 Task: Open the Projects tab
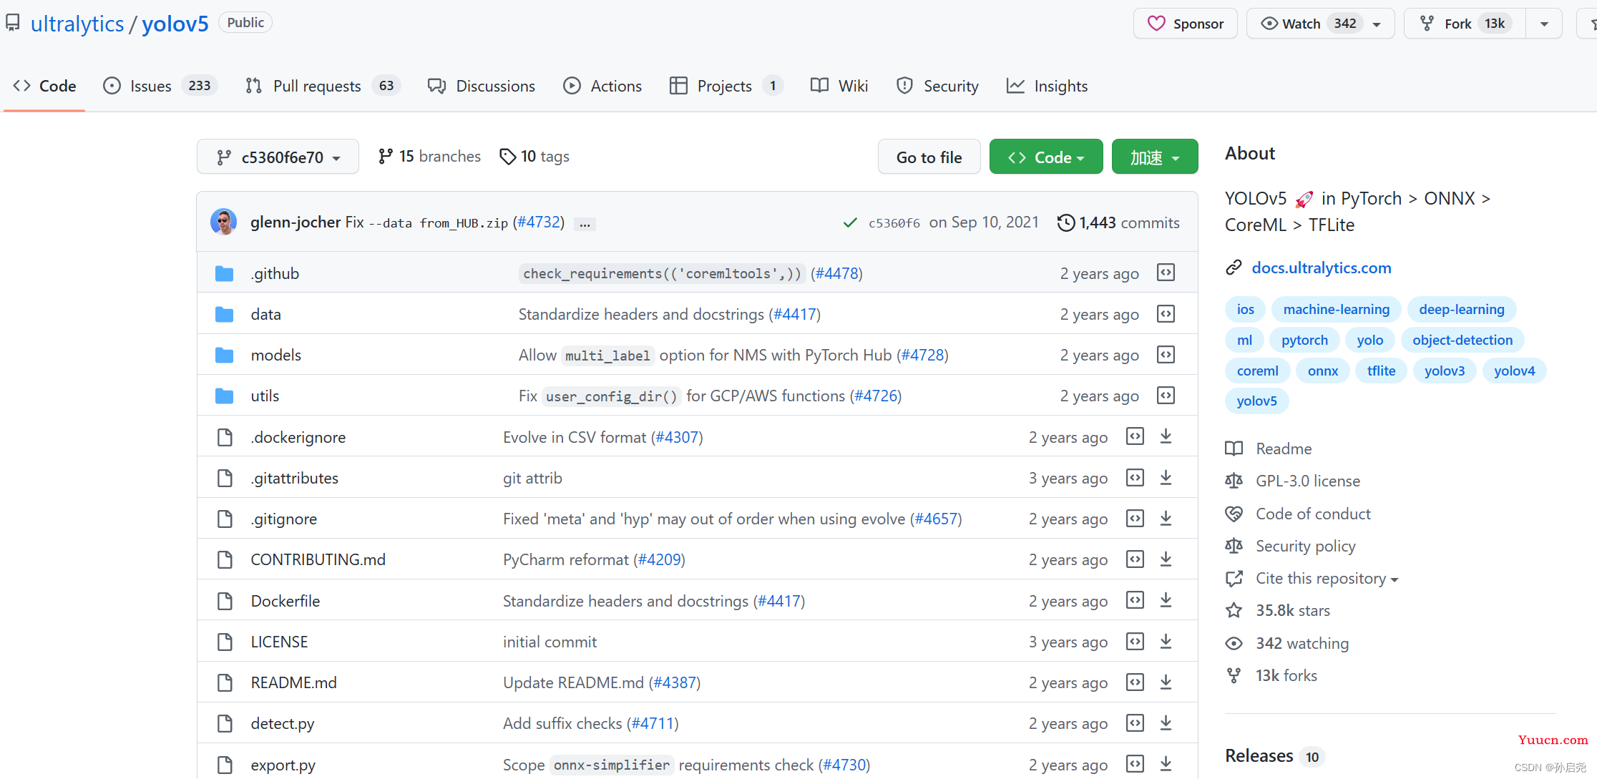(726, 86)
